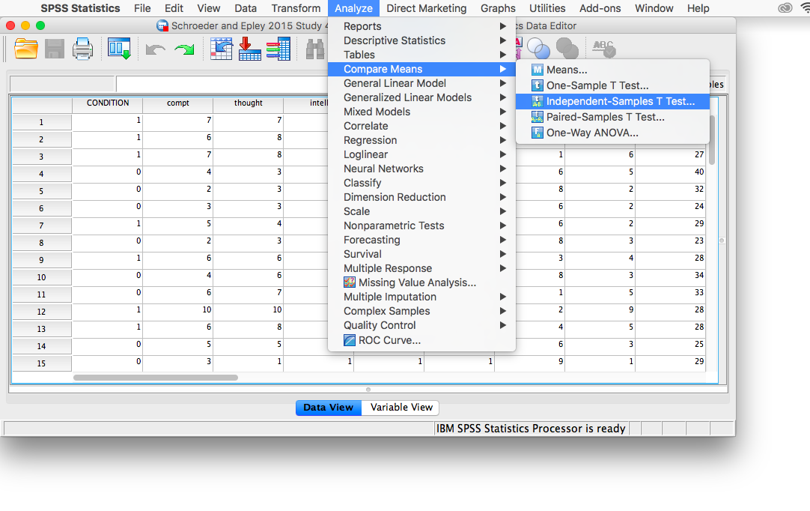Expand the Mixed Models submenu

[422, 112]
